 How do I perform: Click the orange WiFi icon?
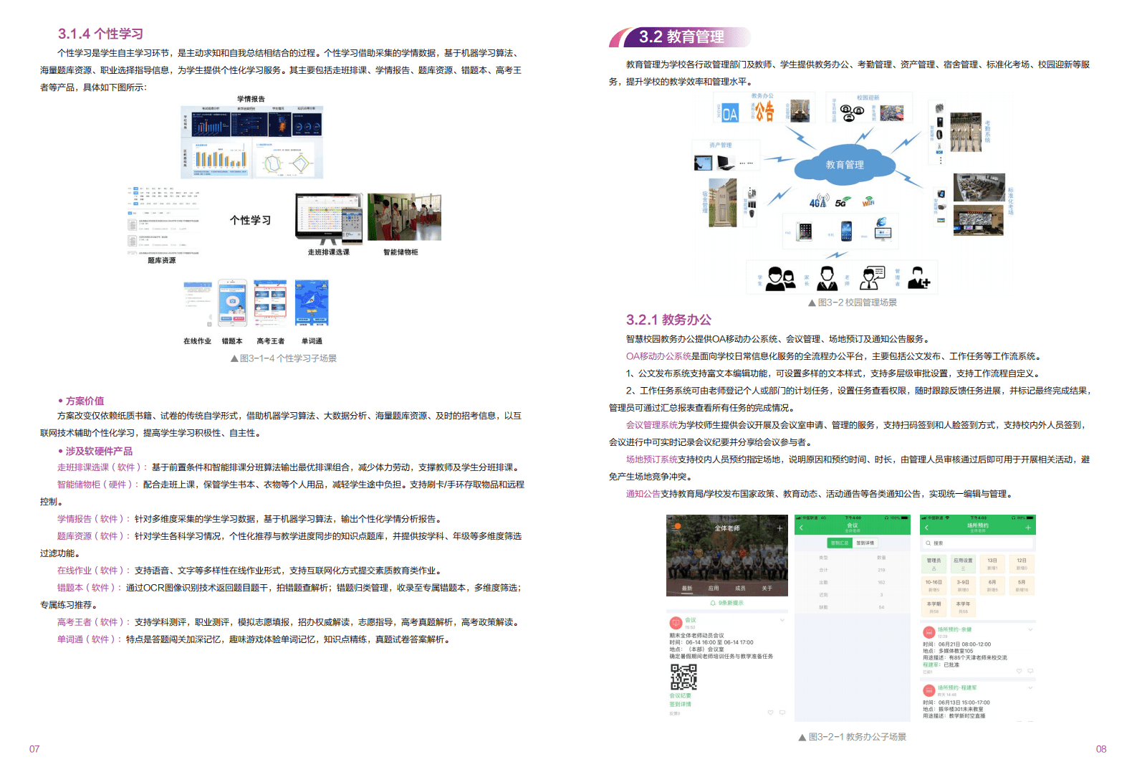(x=868, y=201)
